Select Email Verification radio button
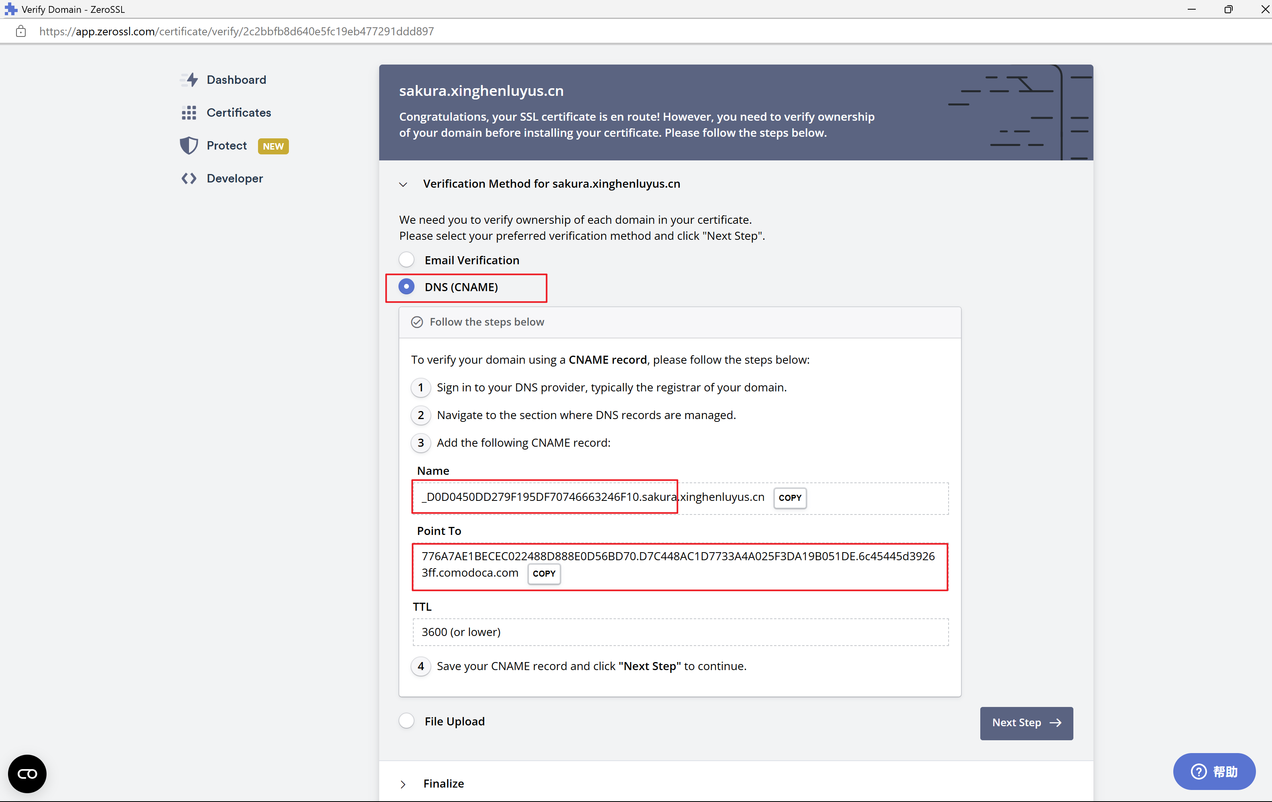Image resolution: width=1272 pixels, height=802 pixels. point(406,260)
